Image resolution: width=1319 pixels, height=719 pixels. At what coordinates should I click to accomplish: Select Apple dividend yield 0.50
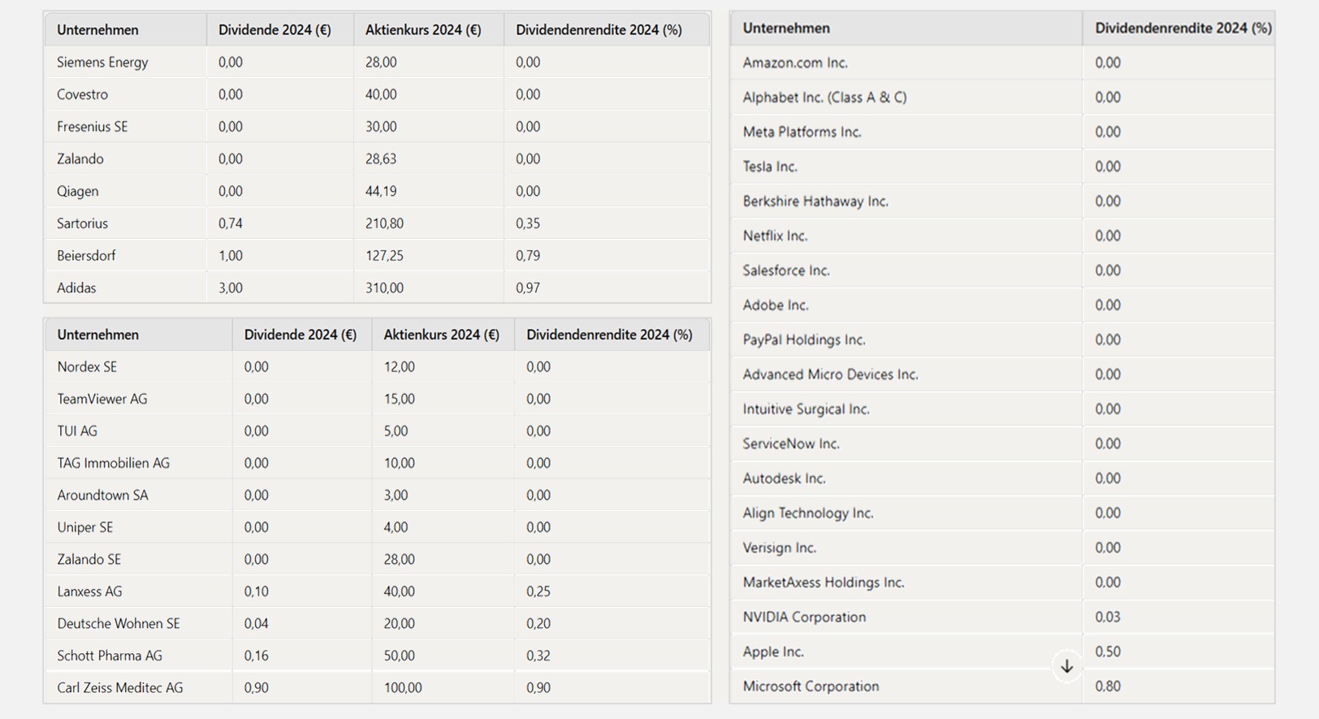[x=1108, y=652]
